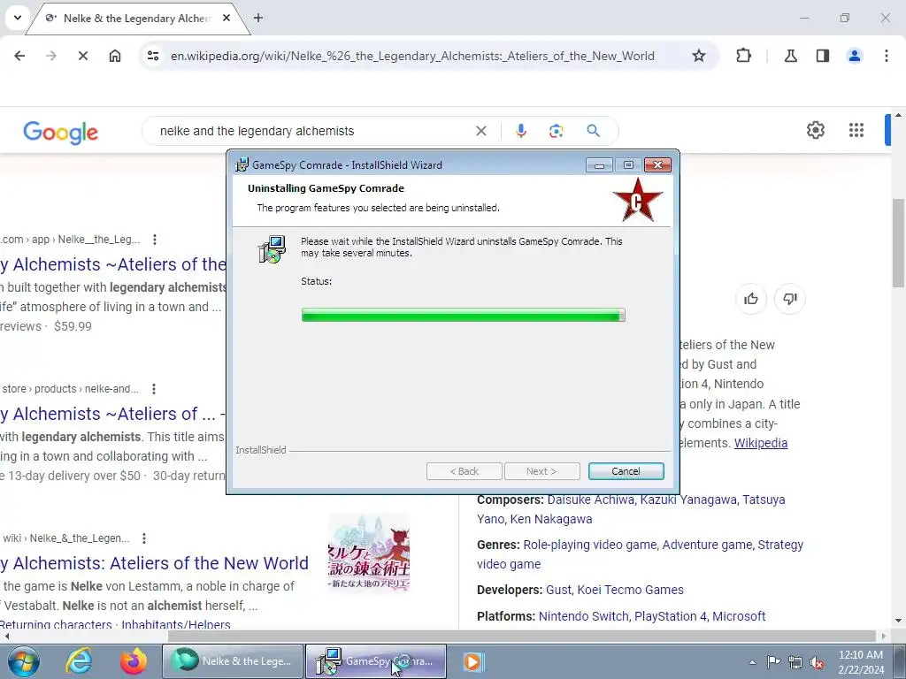906x679 pixels.
Task: Submit search with the magnifier icon
Action: pos(594,131)
